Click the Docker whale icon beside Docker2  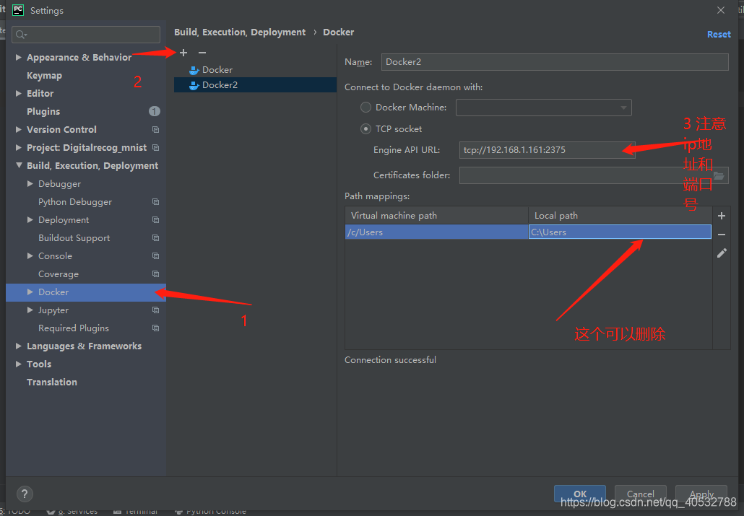(194, 85)
